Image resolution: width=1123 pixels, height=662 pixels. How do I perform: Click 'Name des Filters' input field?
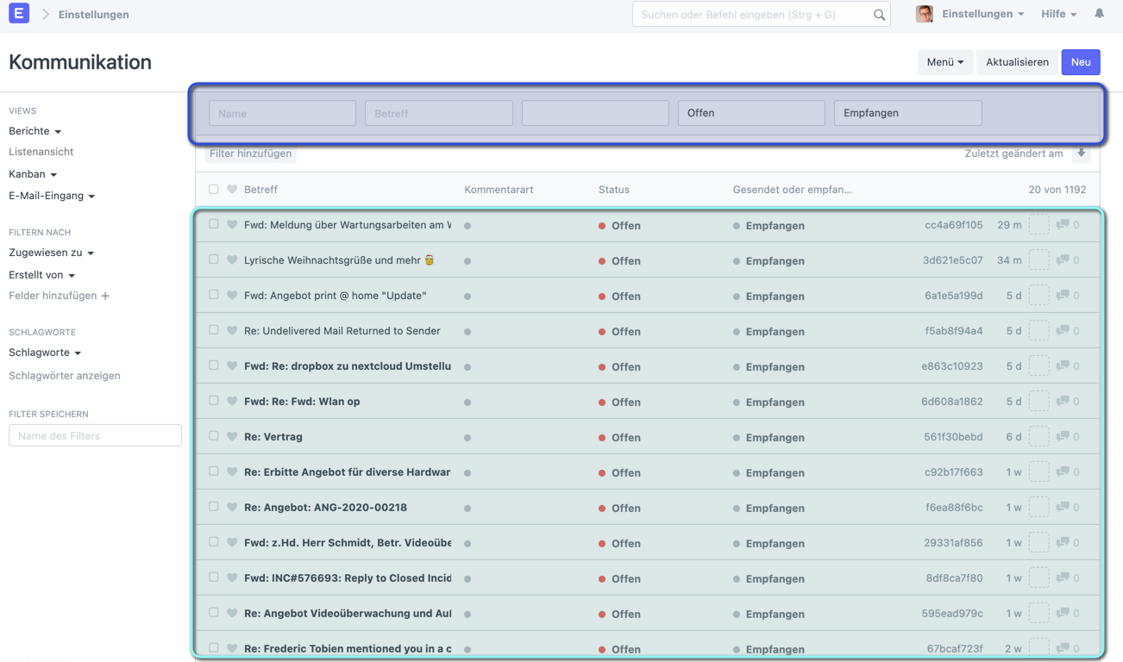tap(95, 435)
